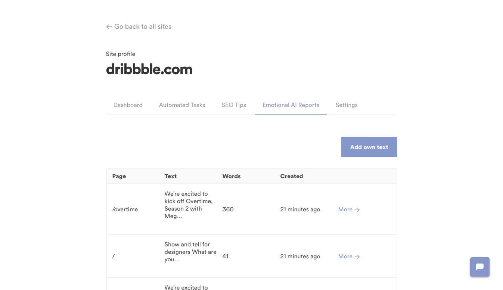Click the Text column header
503x290 pixels.
pyautogui.click(x=171, y=176)
